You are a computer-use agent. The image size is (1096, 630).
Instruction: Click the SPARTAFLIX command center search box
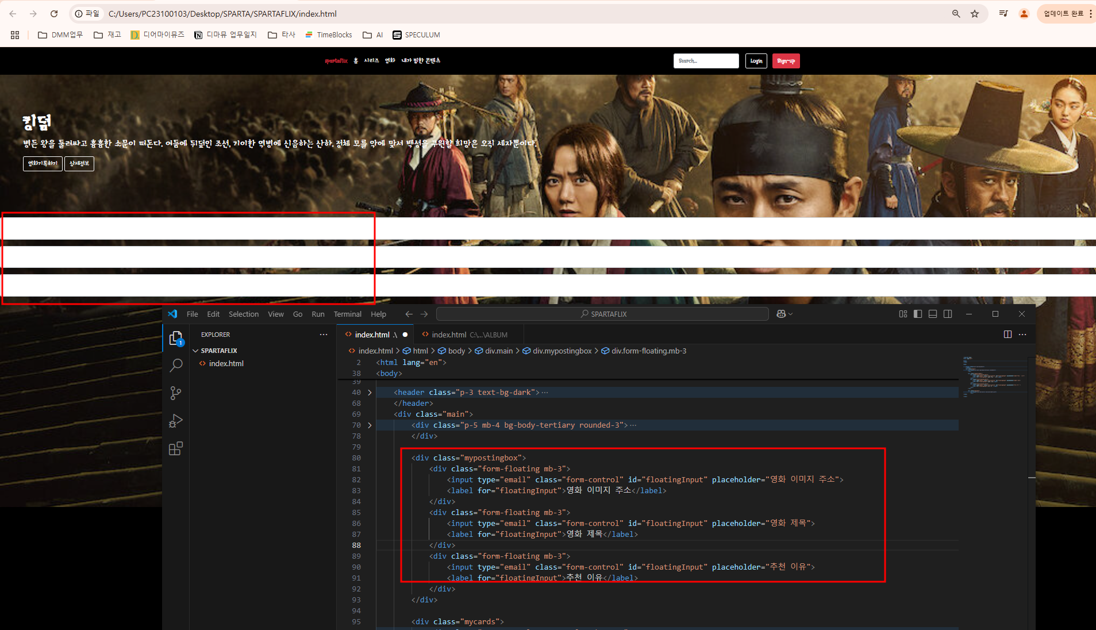pos(602,314)
